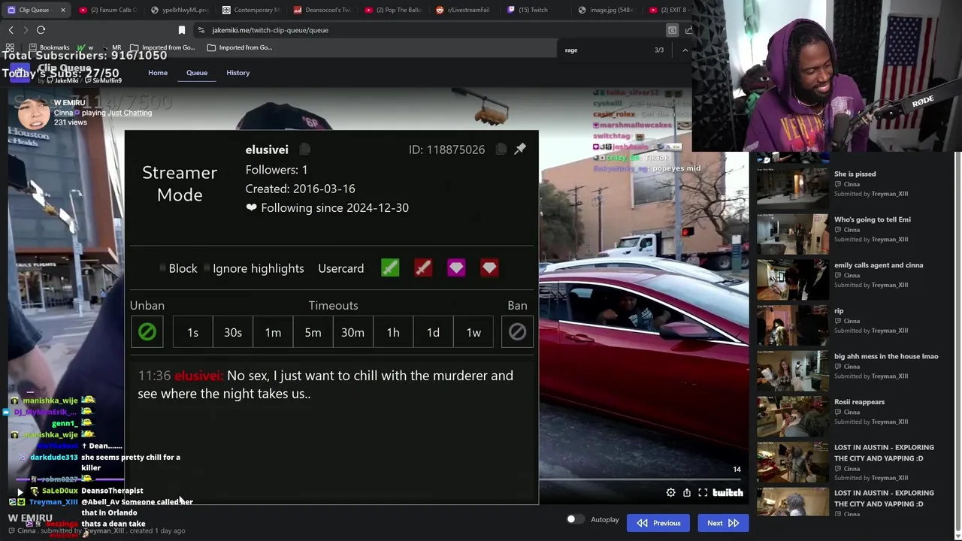Screen dimensions: 962x541
Task: Time out user for 1d
Action: point(433,333)
